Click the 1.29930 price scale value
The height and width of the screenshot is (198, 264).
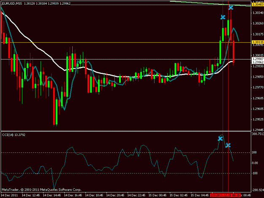[x=258, y=66]
